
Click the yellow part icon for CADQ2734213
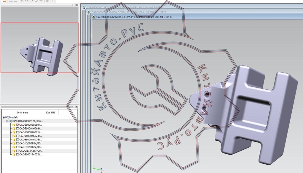pos(14,151)
